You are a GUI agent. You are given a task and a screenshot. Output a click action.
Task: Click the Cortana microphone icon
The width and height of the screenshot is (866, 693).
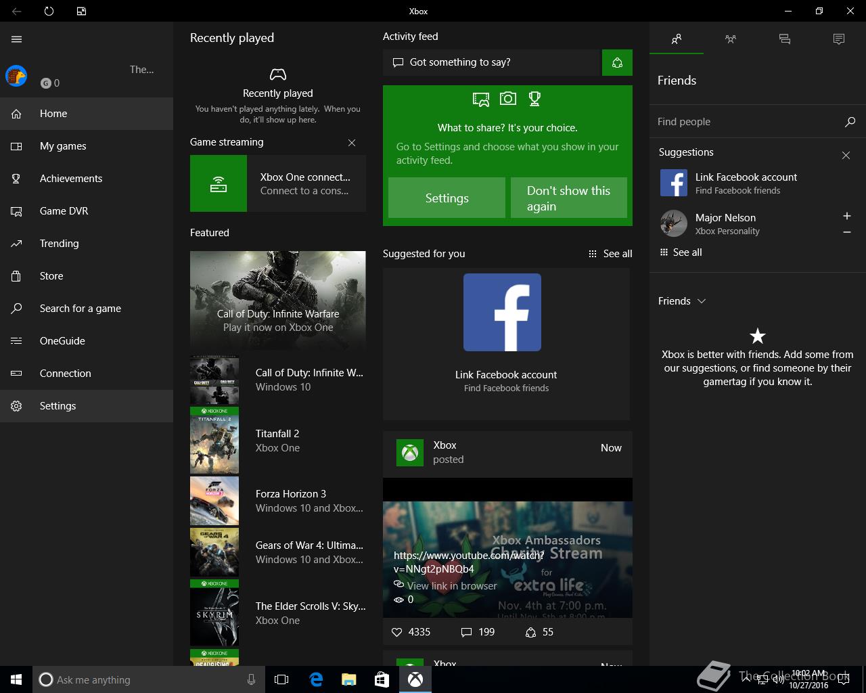[x=251, y=679]
